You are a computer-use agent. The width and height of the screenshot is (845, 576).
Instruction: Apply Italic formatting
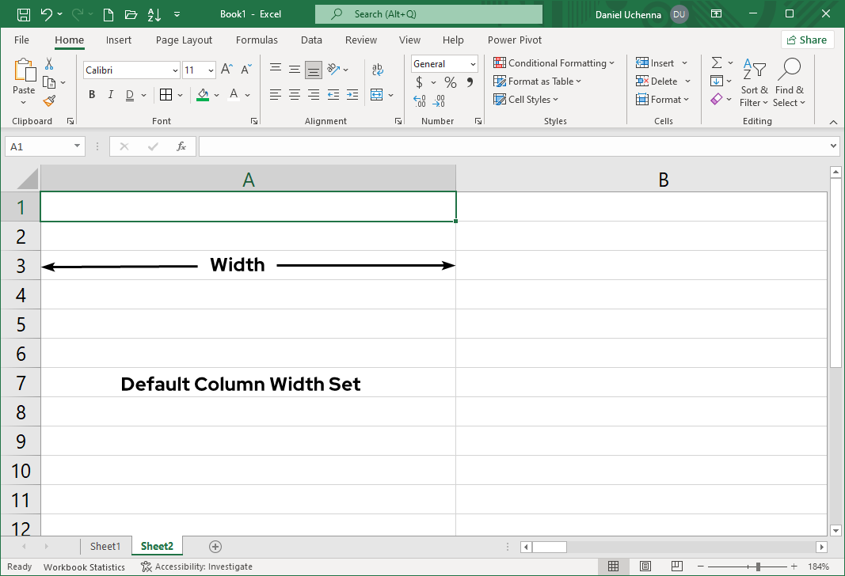coord(110,94)
